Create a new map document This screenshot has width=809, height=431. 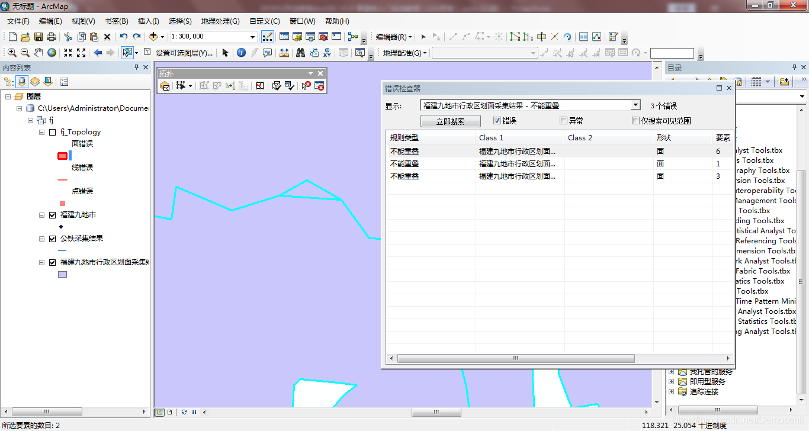click(12, 37)
